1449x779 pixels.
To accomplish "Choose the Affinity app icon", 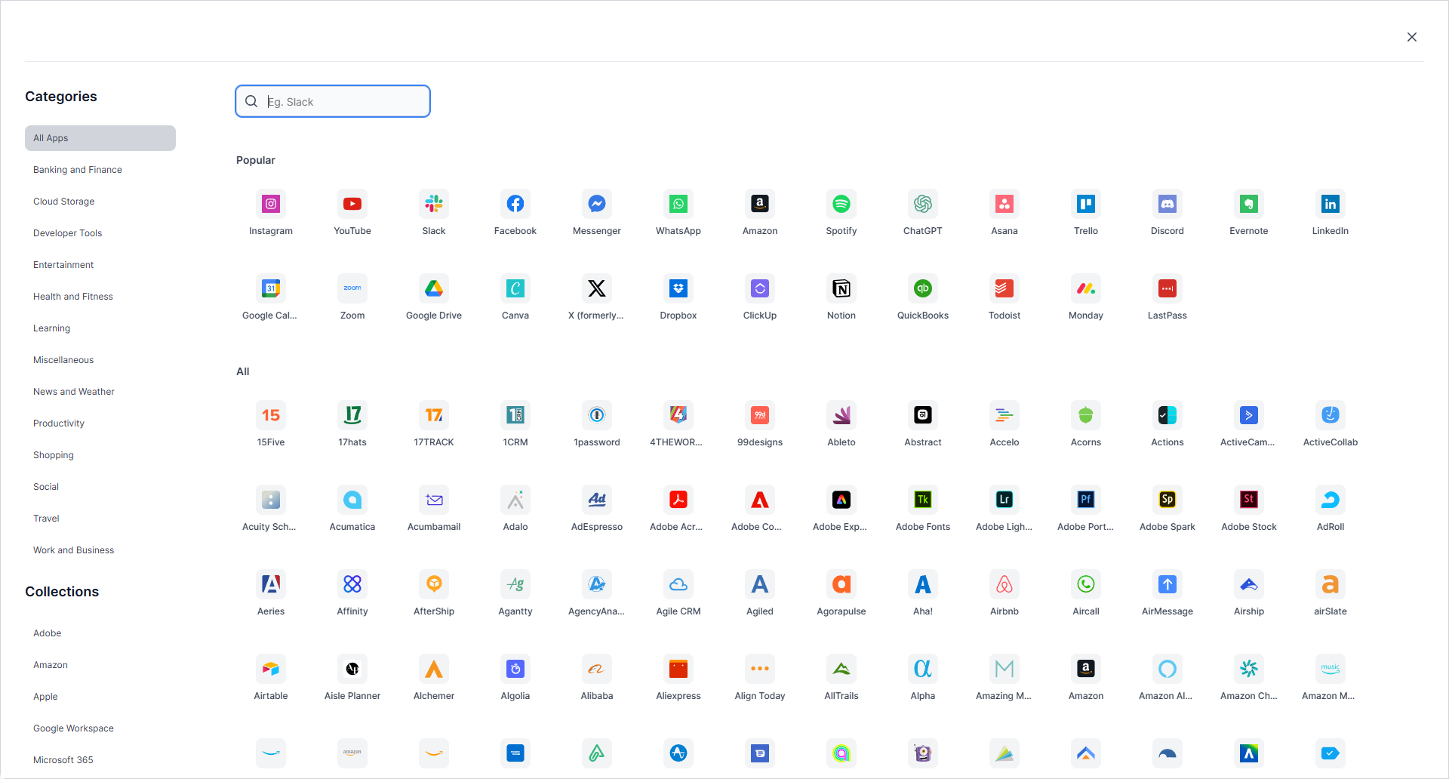I will (352, 584).
